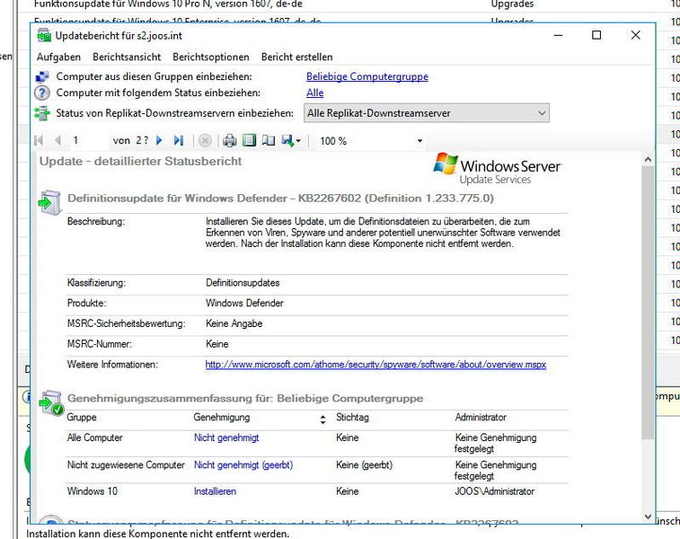Open the export save dropdown
Image resolution: width=680 pixels, height=539 pixels.
tap(291, 140)
